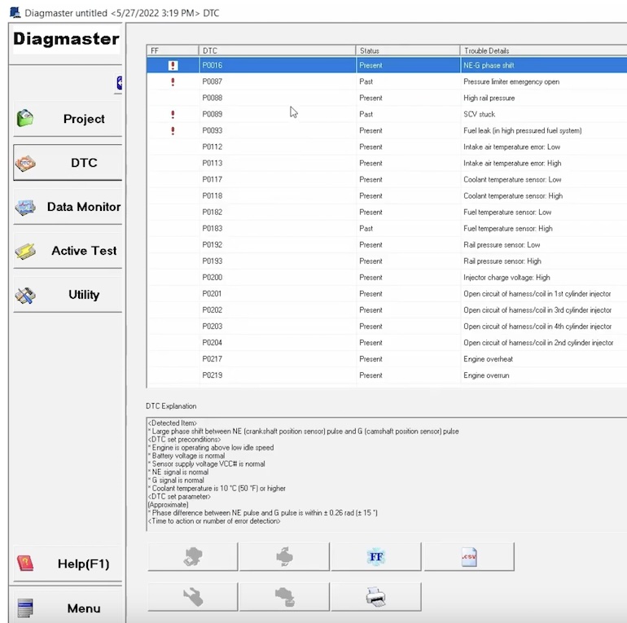Open the FF freeze frame data button

(x=376, y=557)
